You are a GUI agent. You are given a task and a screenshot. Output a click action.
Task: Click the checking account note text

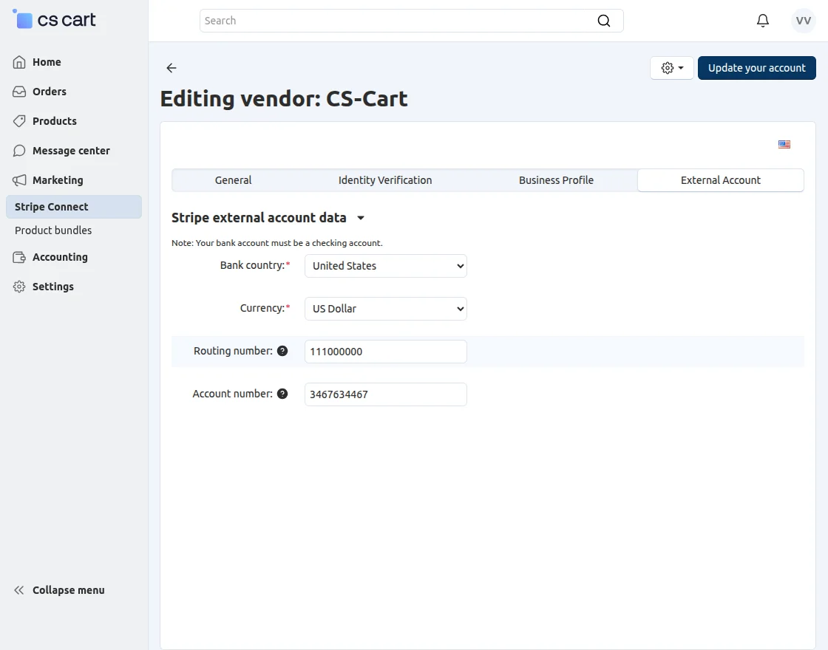[276, 243]
